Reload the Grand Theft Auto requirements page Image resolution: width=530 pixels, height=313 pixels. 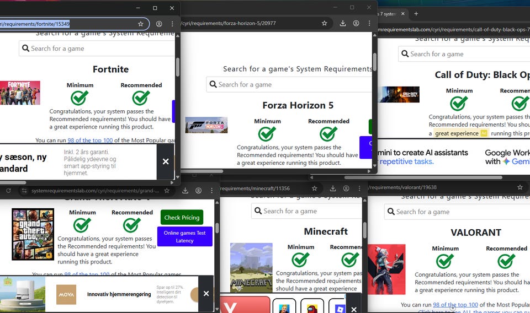[x=8, y=190]
